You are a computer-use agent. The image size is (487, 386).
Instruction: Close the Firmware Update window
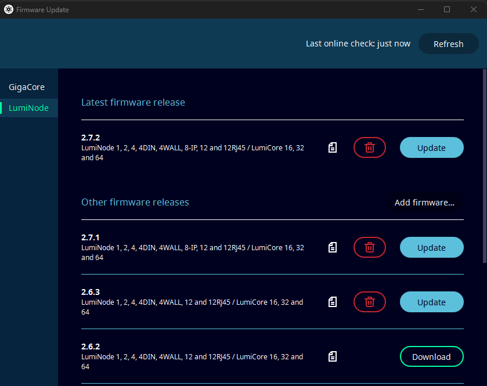pyautogui.click(x=473, y=9)
